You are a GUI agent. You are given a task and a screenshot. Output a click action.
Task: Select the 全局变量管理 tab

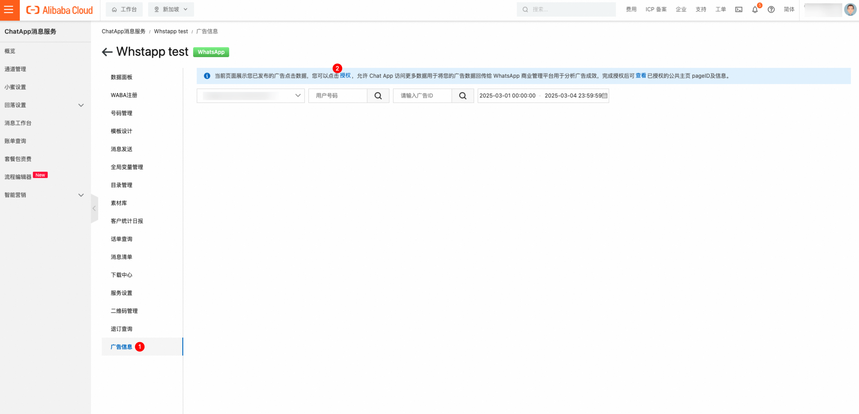click(142, 167)
